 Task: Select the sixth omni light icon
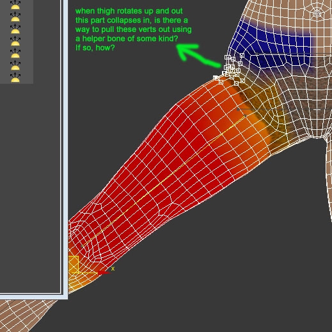tap(15, 65)
